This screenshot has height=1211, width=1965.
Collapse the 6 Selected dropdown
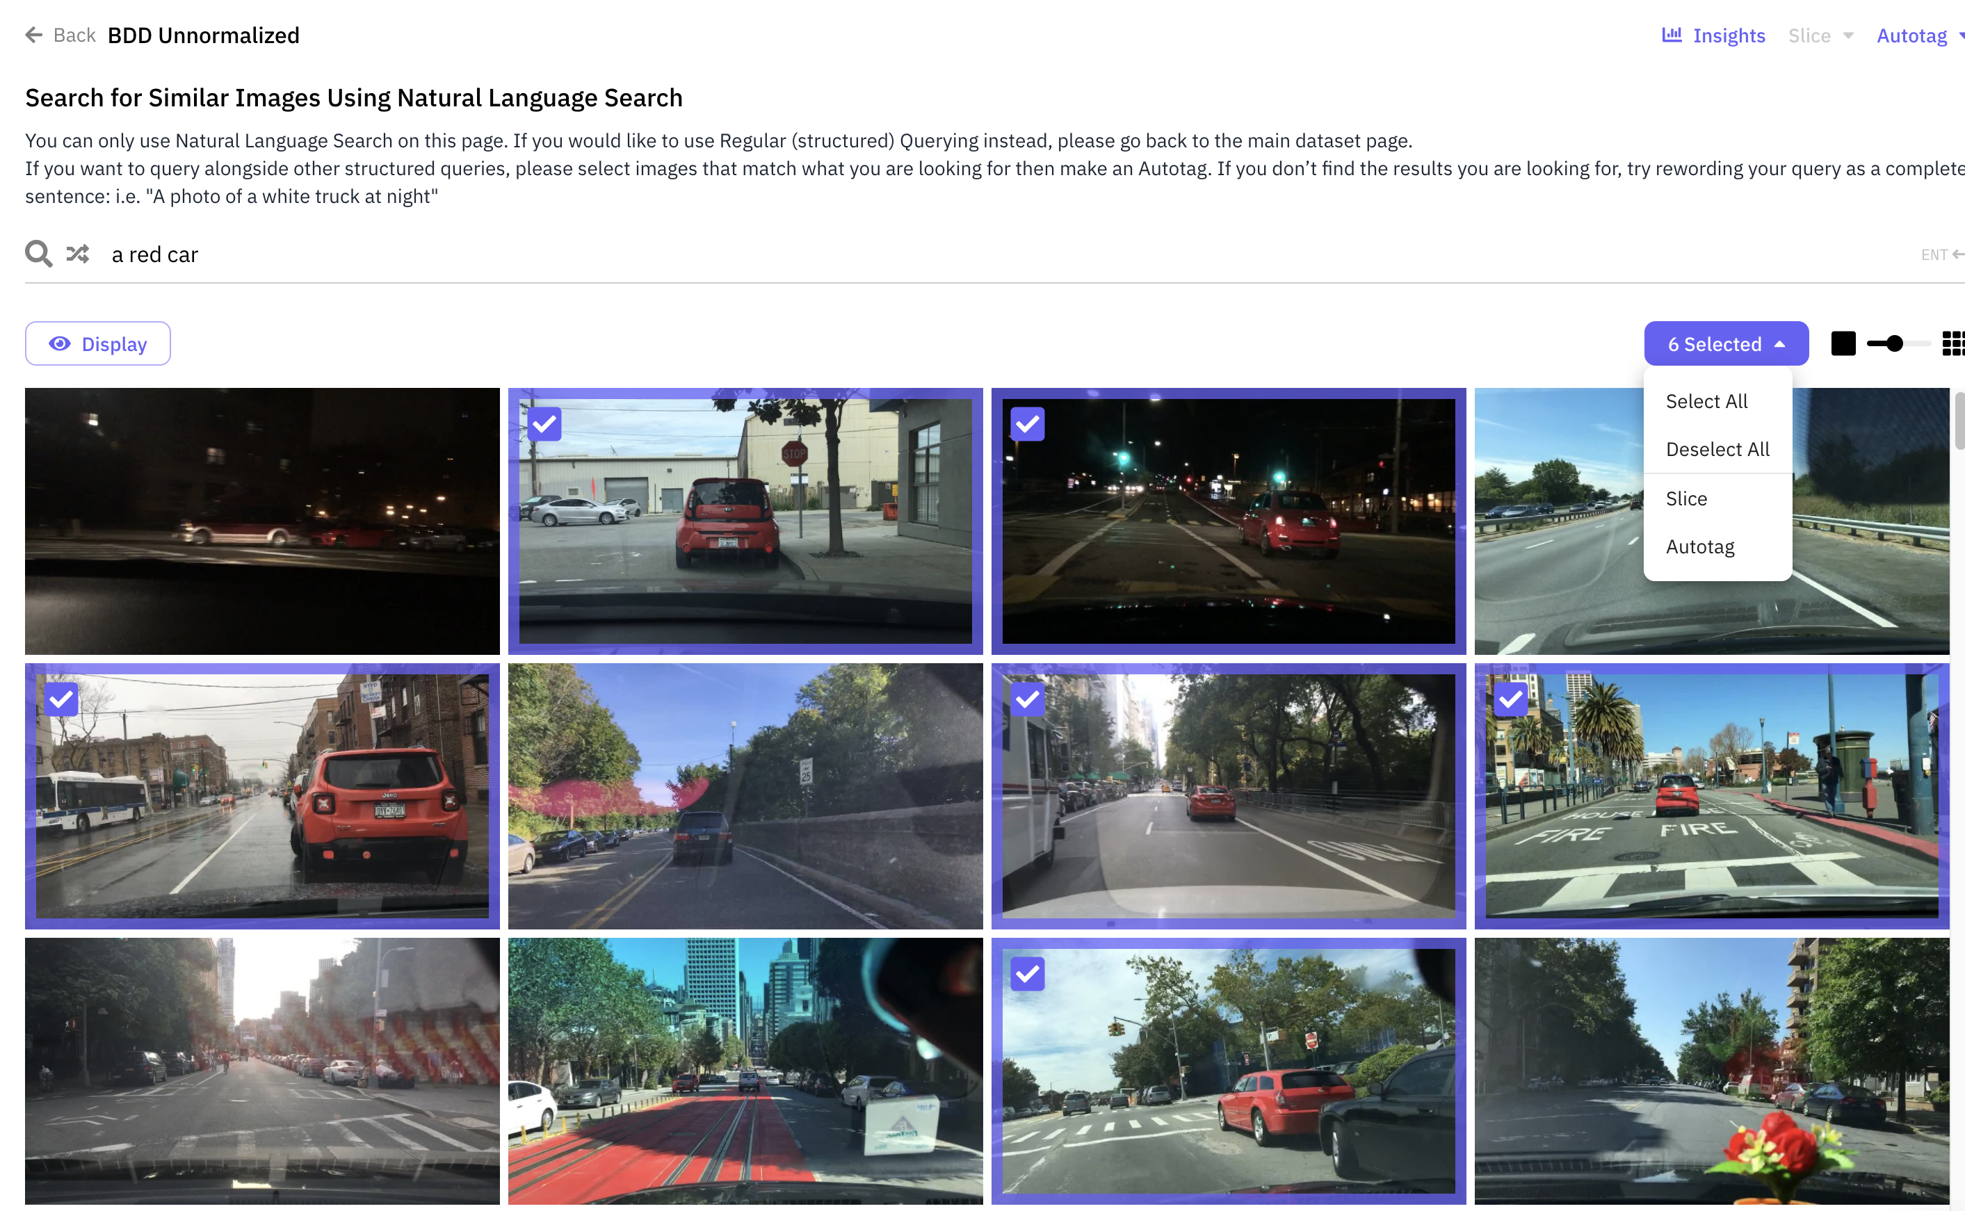pyautogui.click(x=1726, y=343)
